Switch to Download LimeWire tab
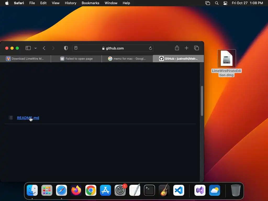 click(x=25, y=59)
